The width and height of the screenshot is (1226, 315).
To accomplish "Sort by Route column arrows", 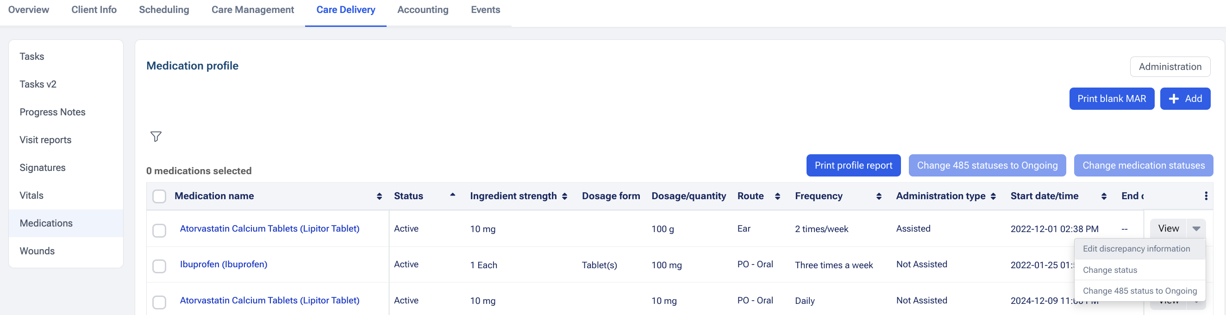I will click(777, 196).
